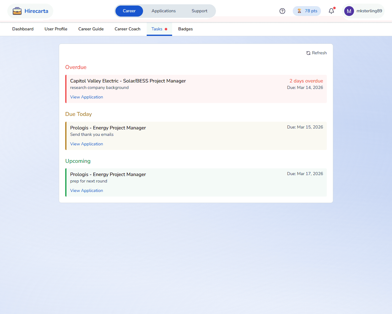Open the User Profile tab

56,29
